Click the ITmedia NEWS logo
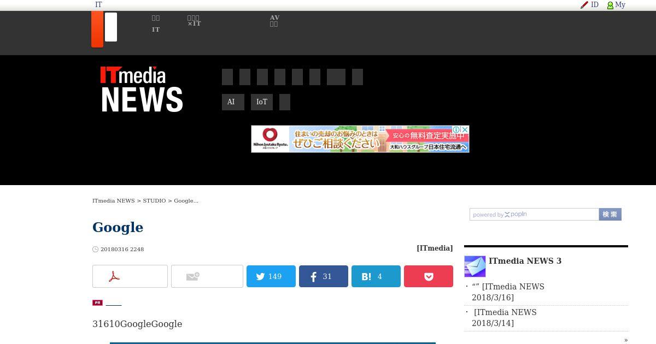This screenshot has width=656, height=344. (142, 90)
